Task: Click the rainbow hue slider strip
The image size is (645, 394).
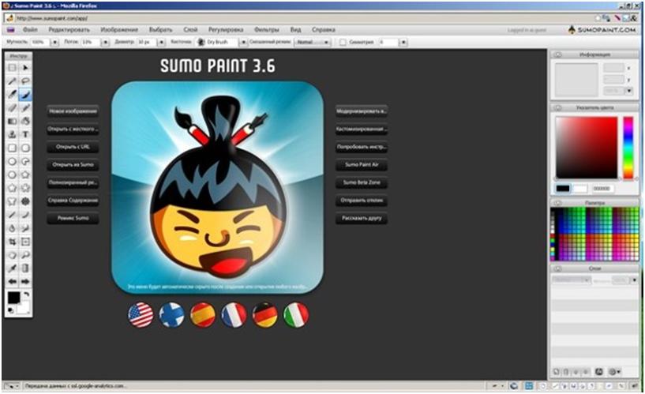Action: pyautogui.click(x=628, y=148)
